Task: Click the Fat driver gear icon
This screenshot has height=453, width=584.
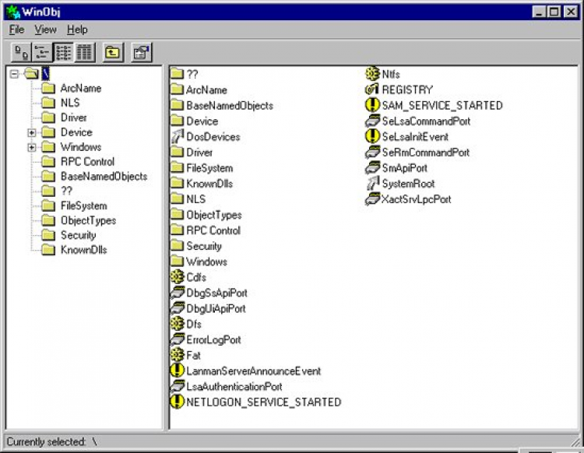Action: tap(178, 355)
